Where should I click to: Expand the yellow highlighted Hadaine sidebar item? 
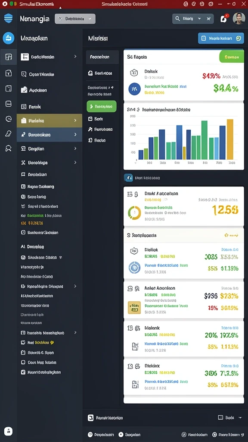coord(50,121)
